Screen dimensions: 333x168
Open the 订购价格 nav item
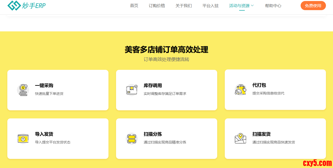coord(157,6)
